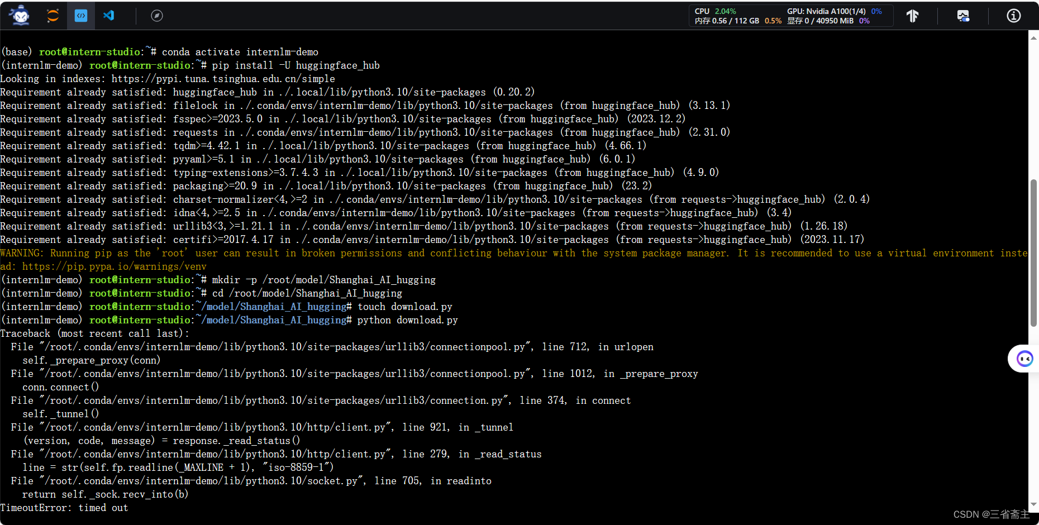Click the GPU: Nvidia A100(1/4) readout

click(x=835, y=11)
